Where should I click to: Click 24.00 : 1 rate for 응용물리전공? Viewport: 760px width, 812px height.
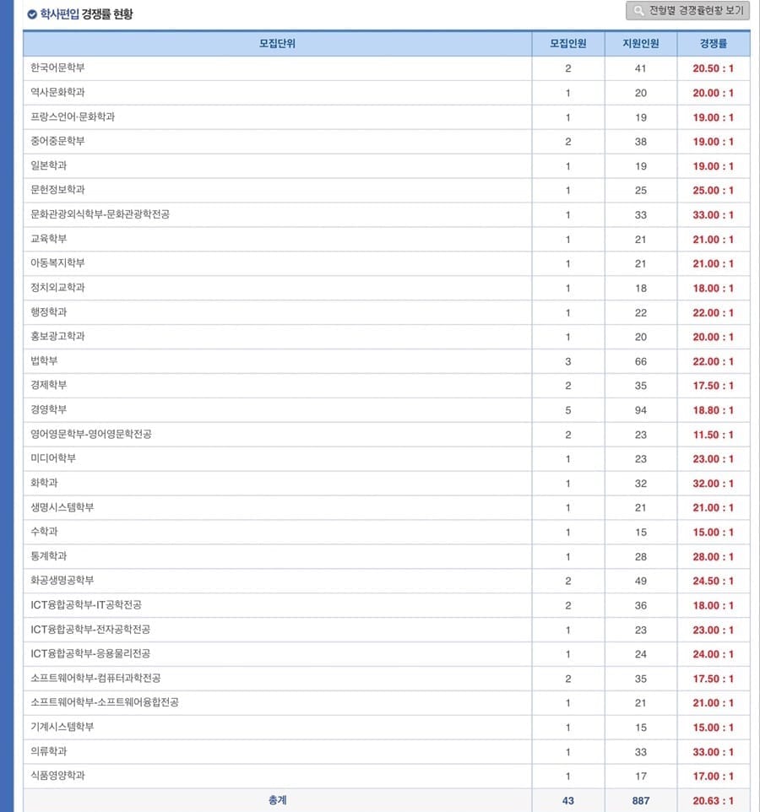[x=714, y=654]
